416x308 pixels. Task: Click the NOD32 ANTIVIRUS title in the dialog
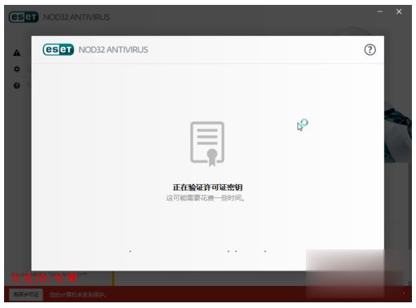pyautogui.click(x=113, y=50)
